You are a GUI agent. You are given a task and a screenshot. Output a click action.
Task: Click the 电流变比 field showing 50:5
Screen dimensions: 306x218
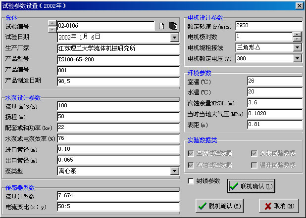click(x=118, y=206)
